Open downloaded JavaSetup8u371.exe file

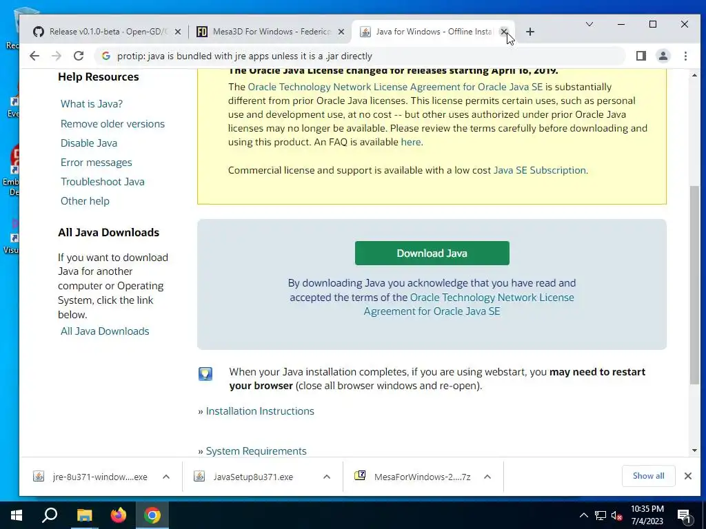click(253, 477)
